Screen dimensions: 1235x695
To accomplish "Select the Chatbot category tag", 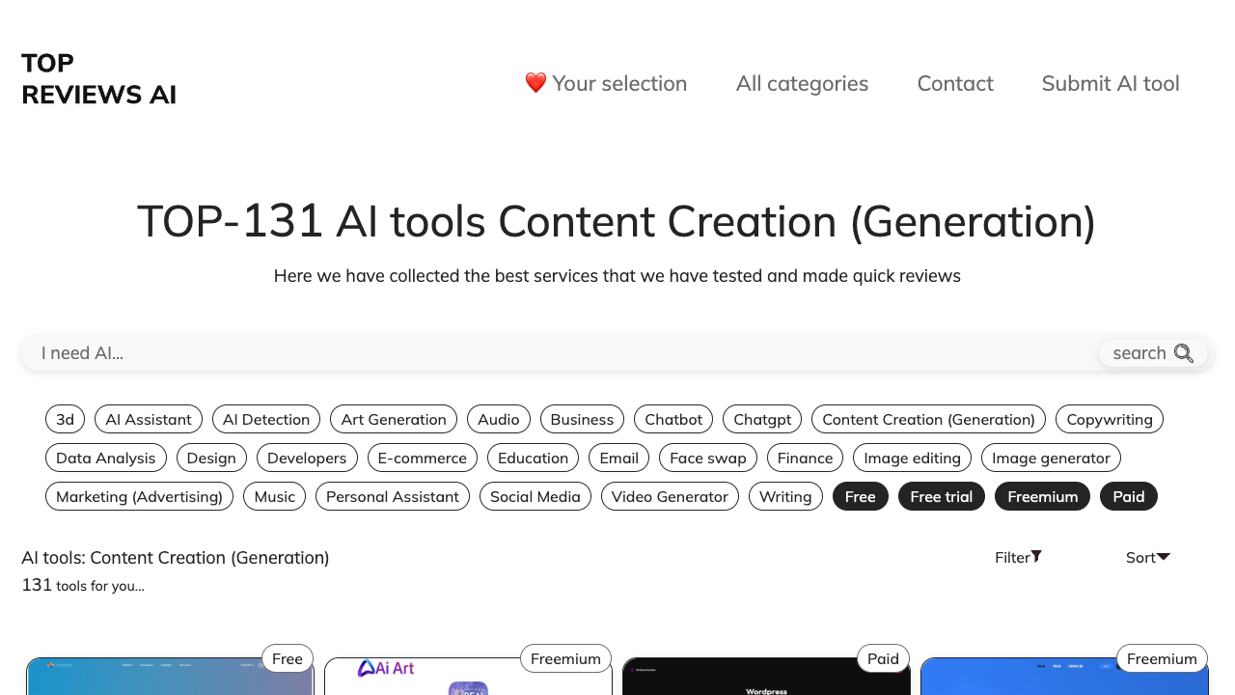I will click(x=672, y=419).
